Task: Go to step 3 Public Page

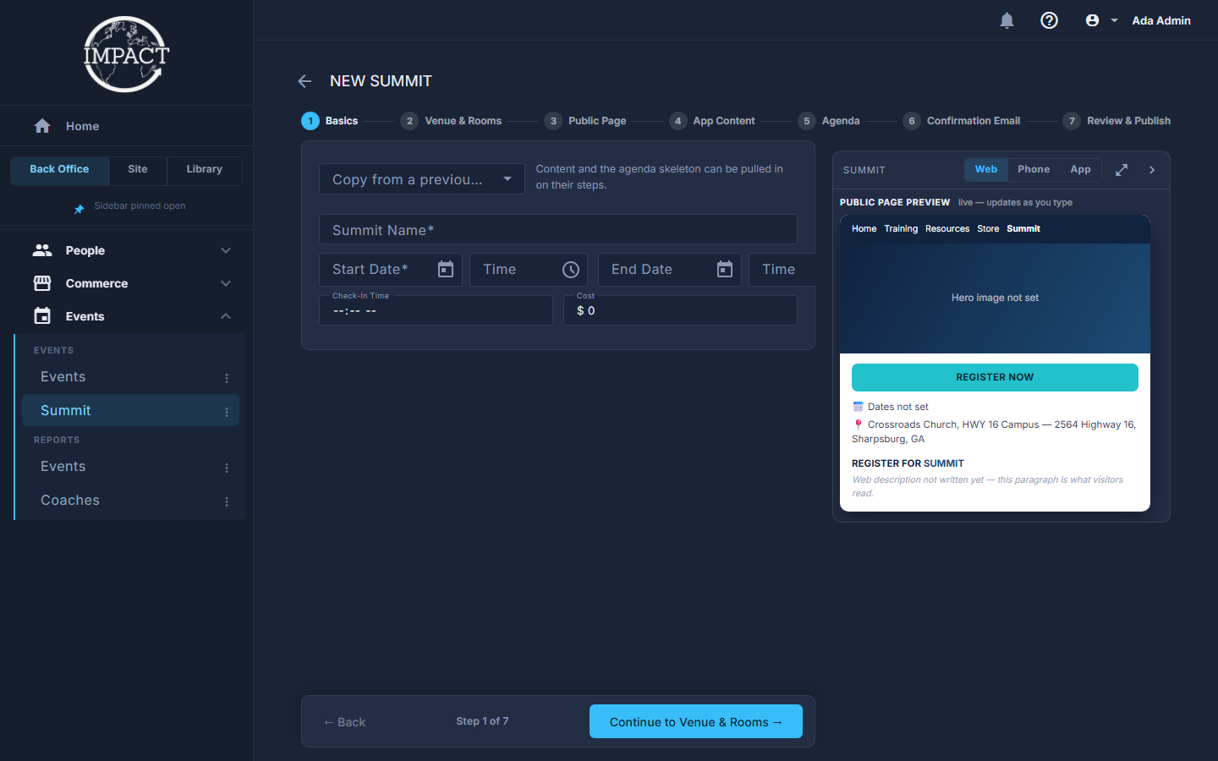Action: (x=585, y=121)
